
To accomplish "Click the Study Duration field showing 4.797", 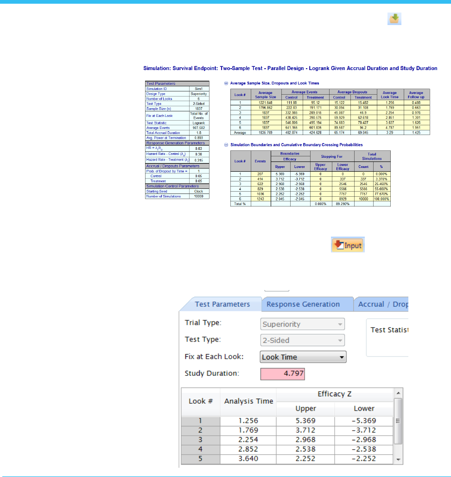I will point(282,374).
